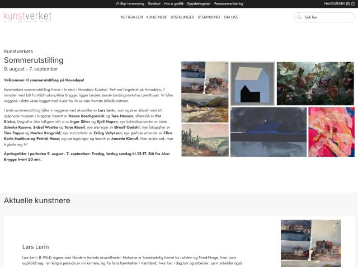Open the shopping cart icon
The image size is (358, 267).
(x=353, y=4)
